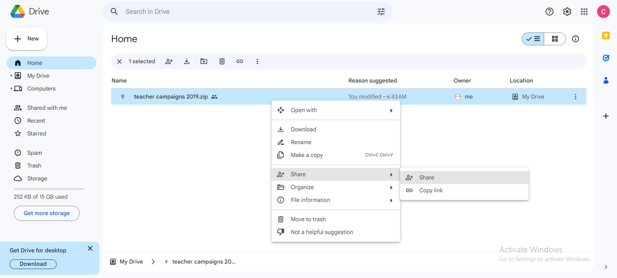Click the Download toolbar icon
Viewport: 617px width, 278px height.
point(187,61)
